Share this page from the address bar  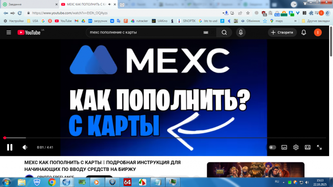240,13
